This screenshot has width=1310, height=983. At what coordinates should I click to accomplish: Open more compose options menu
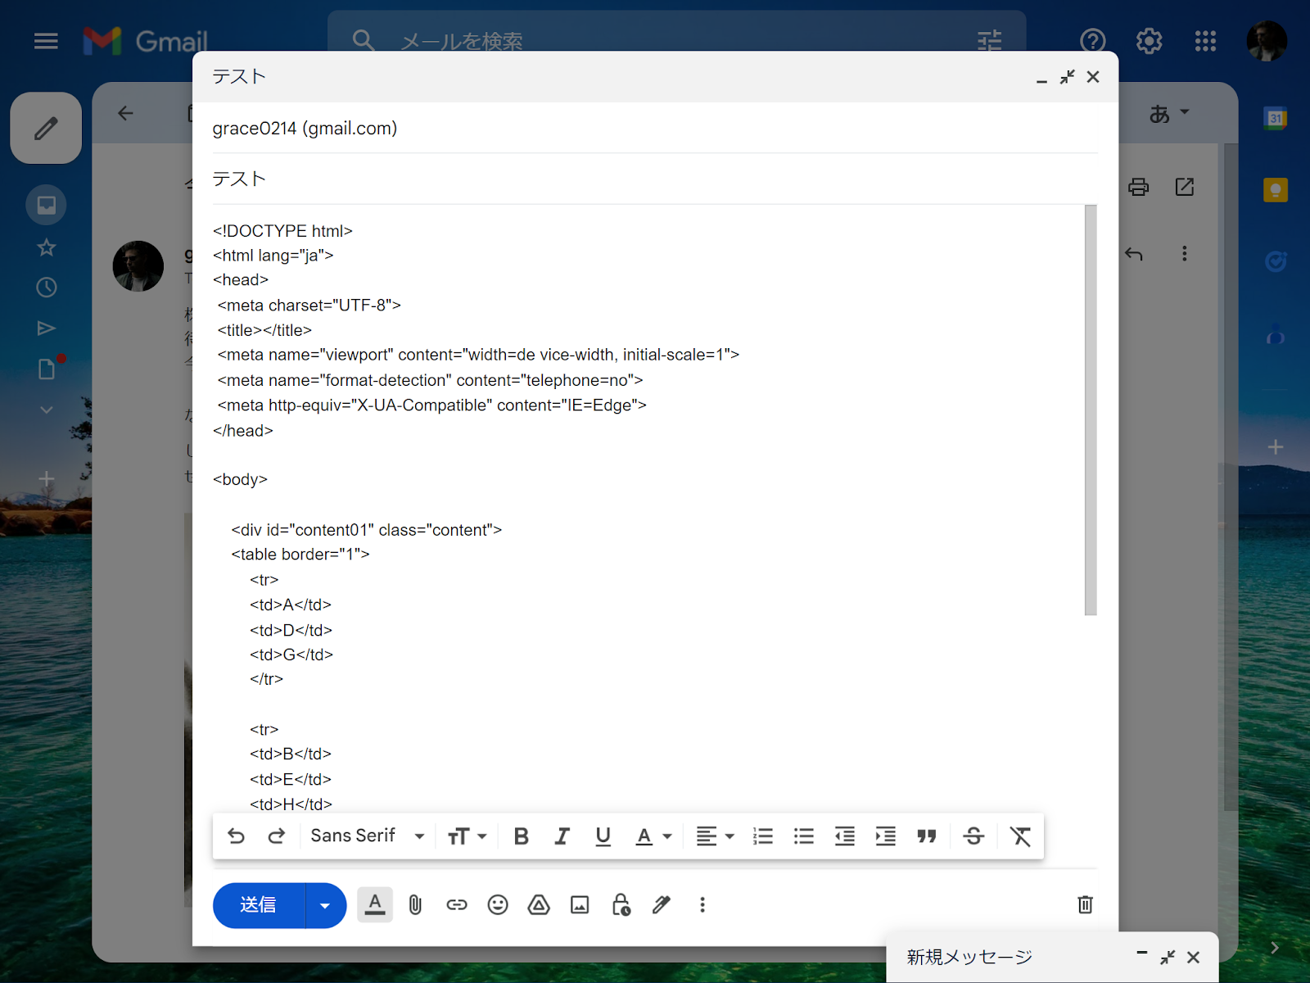pos(702,905)
